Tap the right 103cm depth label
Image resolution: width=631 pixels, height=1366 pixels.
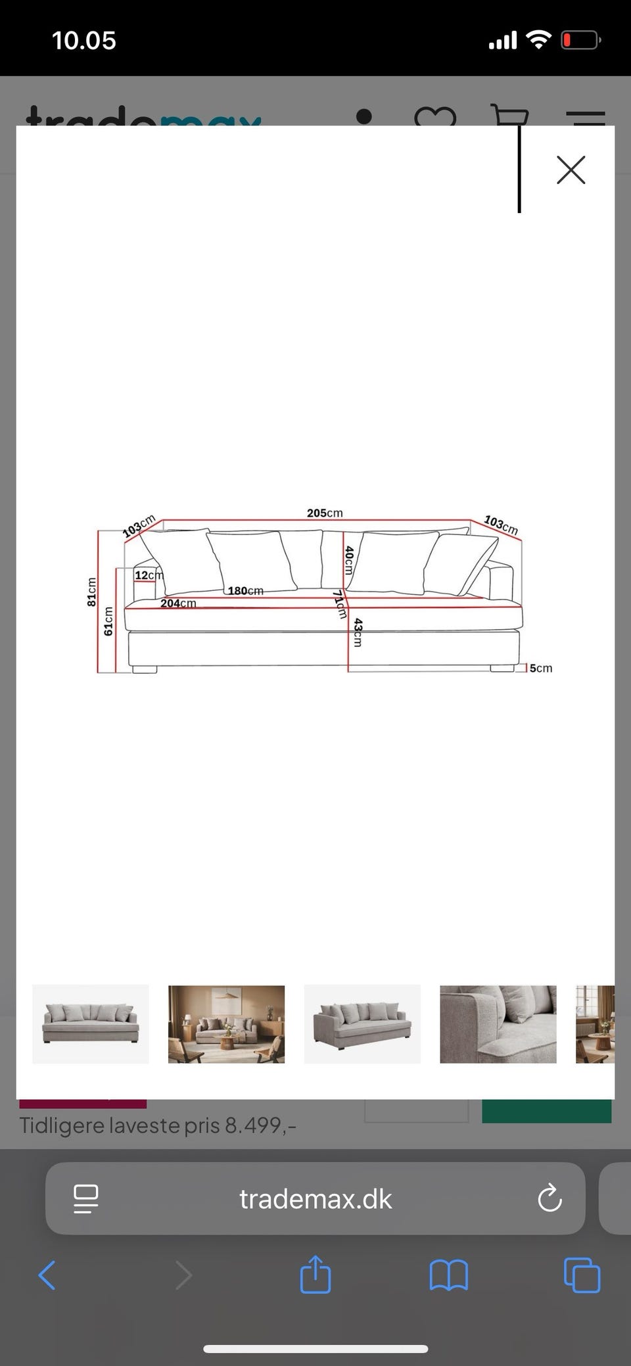point(501,525)
